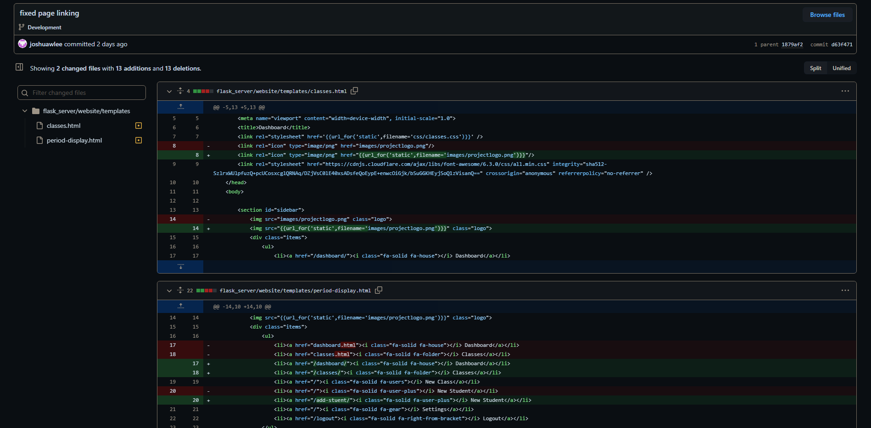Copy the period-display.html file path
Screen dimensions: 871x428
click(x=379, y=290)
